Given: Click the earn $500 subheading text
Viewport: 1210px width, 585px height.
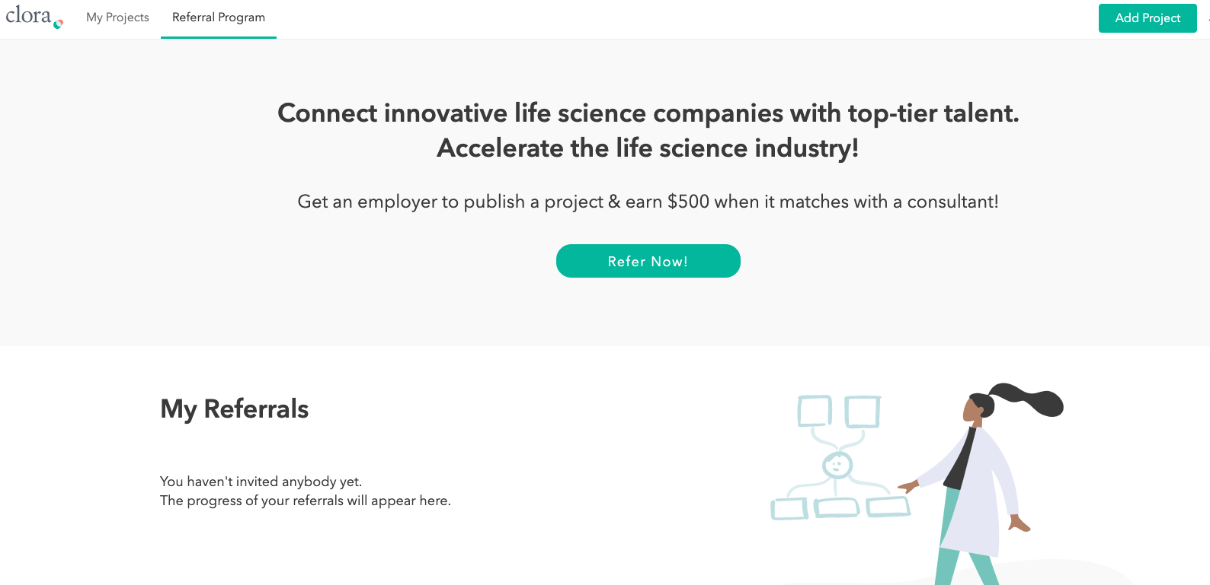Looking at the screenshot, I should (648, 202).
